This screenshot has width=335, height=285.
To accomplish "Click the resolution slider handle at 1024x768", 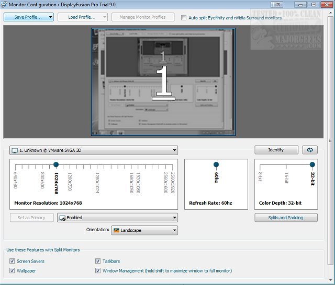I will pos(56,164).
